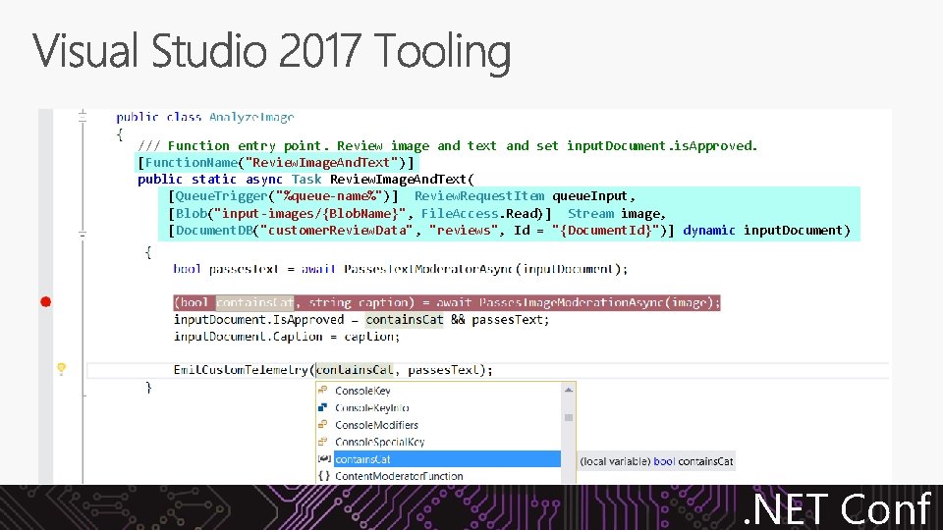Click the ReviewImageAndText method name declaration
Viewport: 943px width, 530px height.
click(398, 179)
